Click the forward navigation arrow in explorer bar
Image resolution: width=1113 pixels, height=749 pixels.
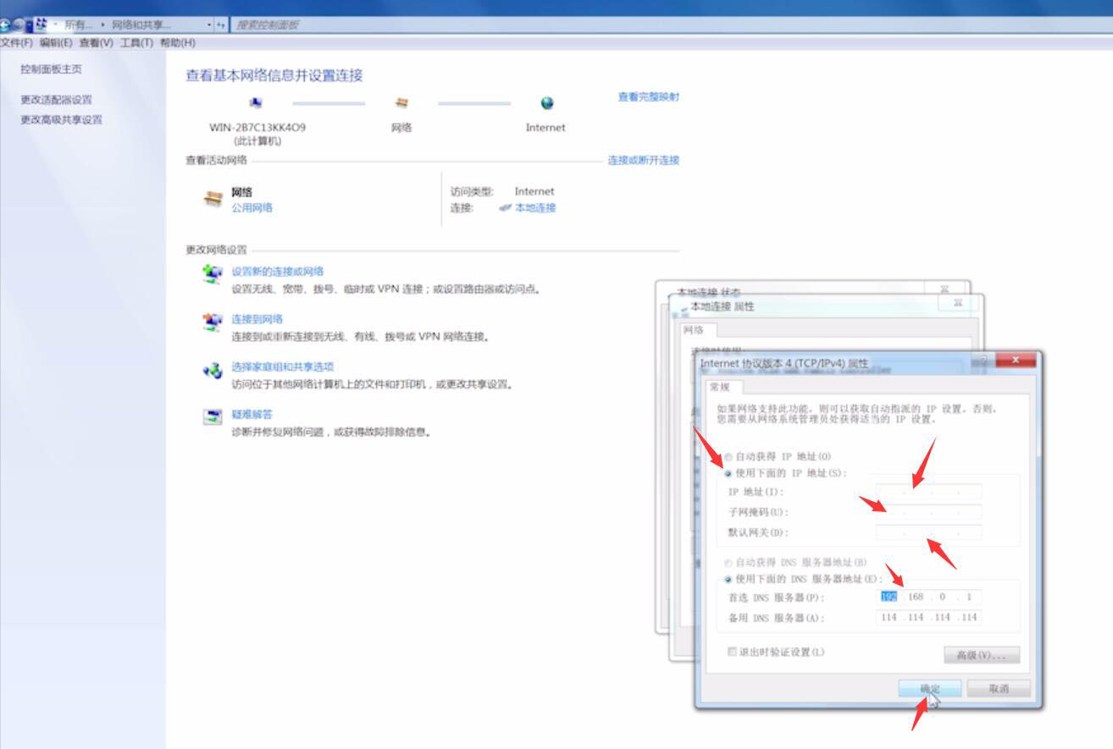pos(20,25)
